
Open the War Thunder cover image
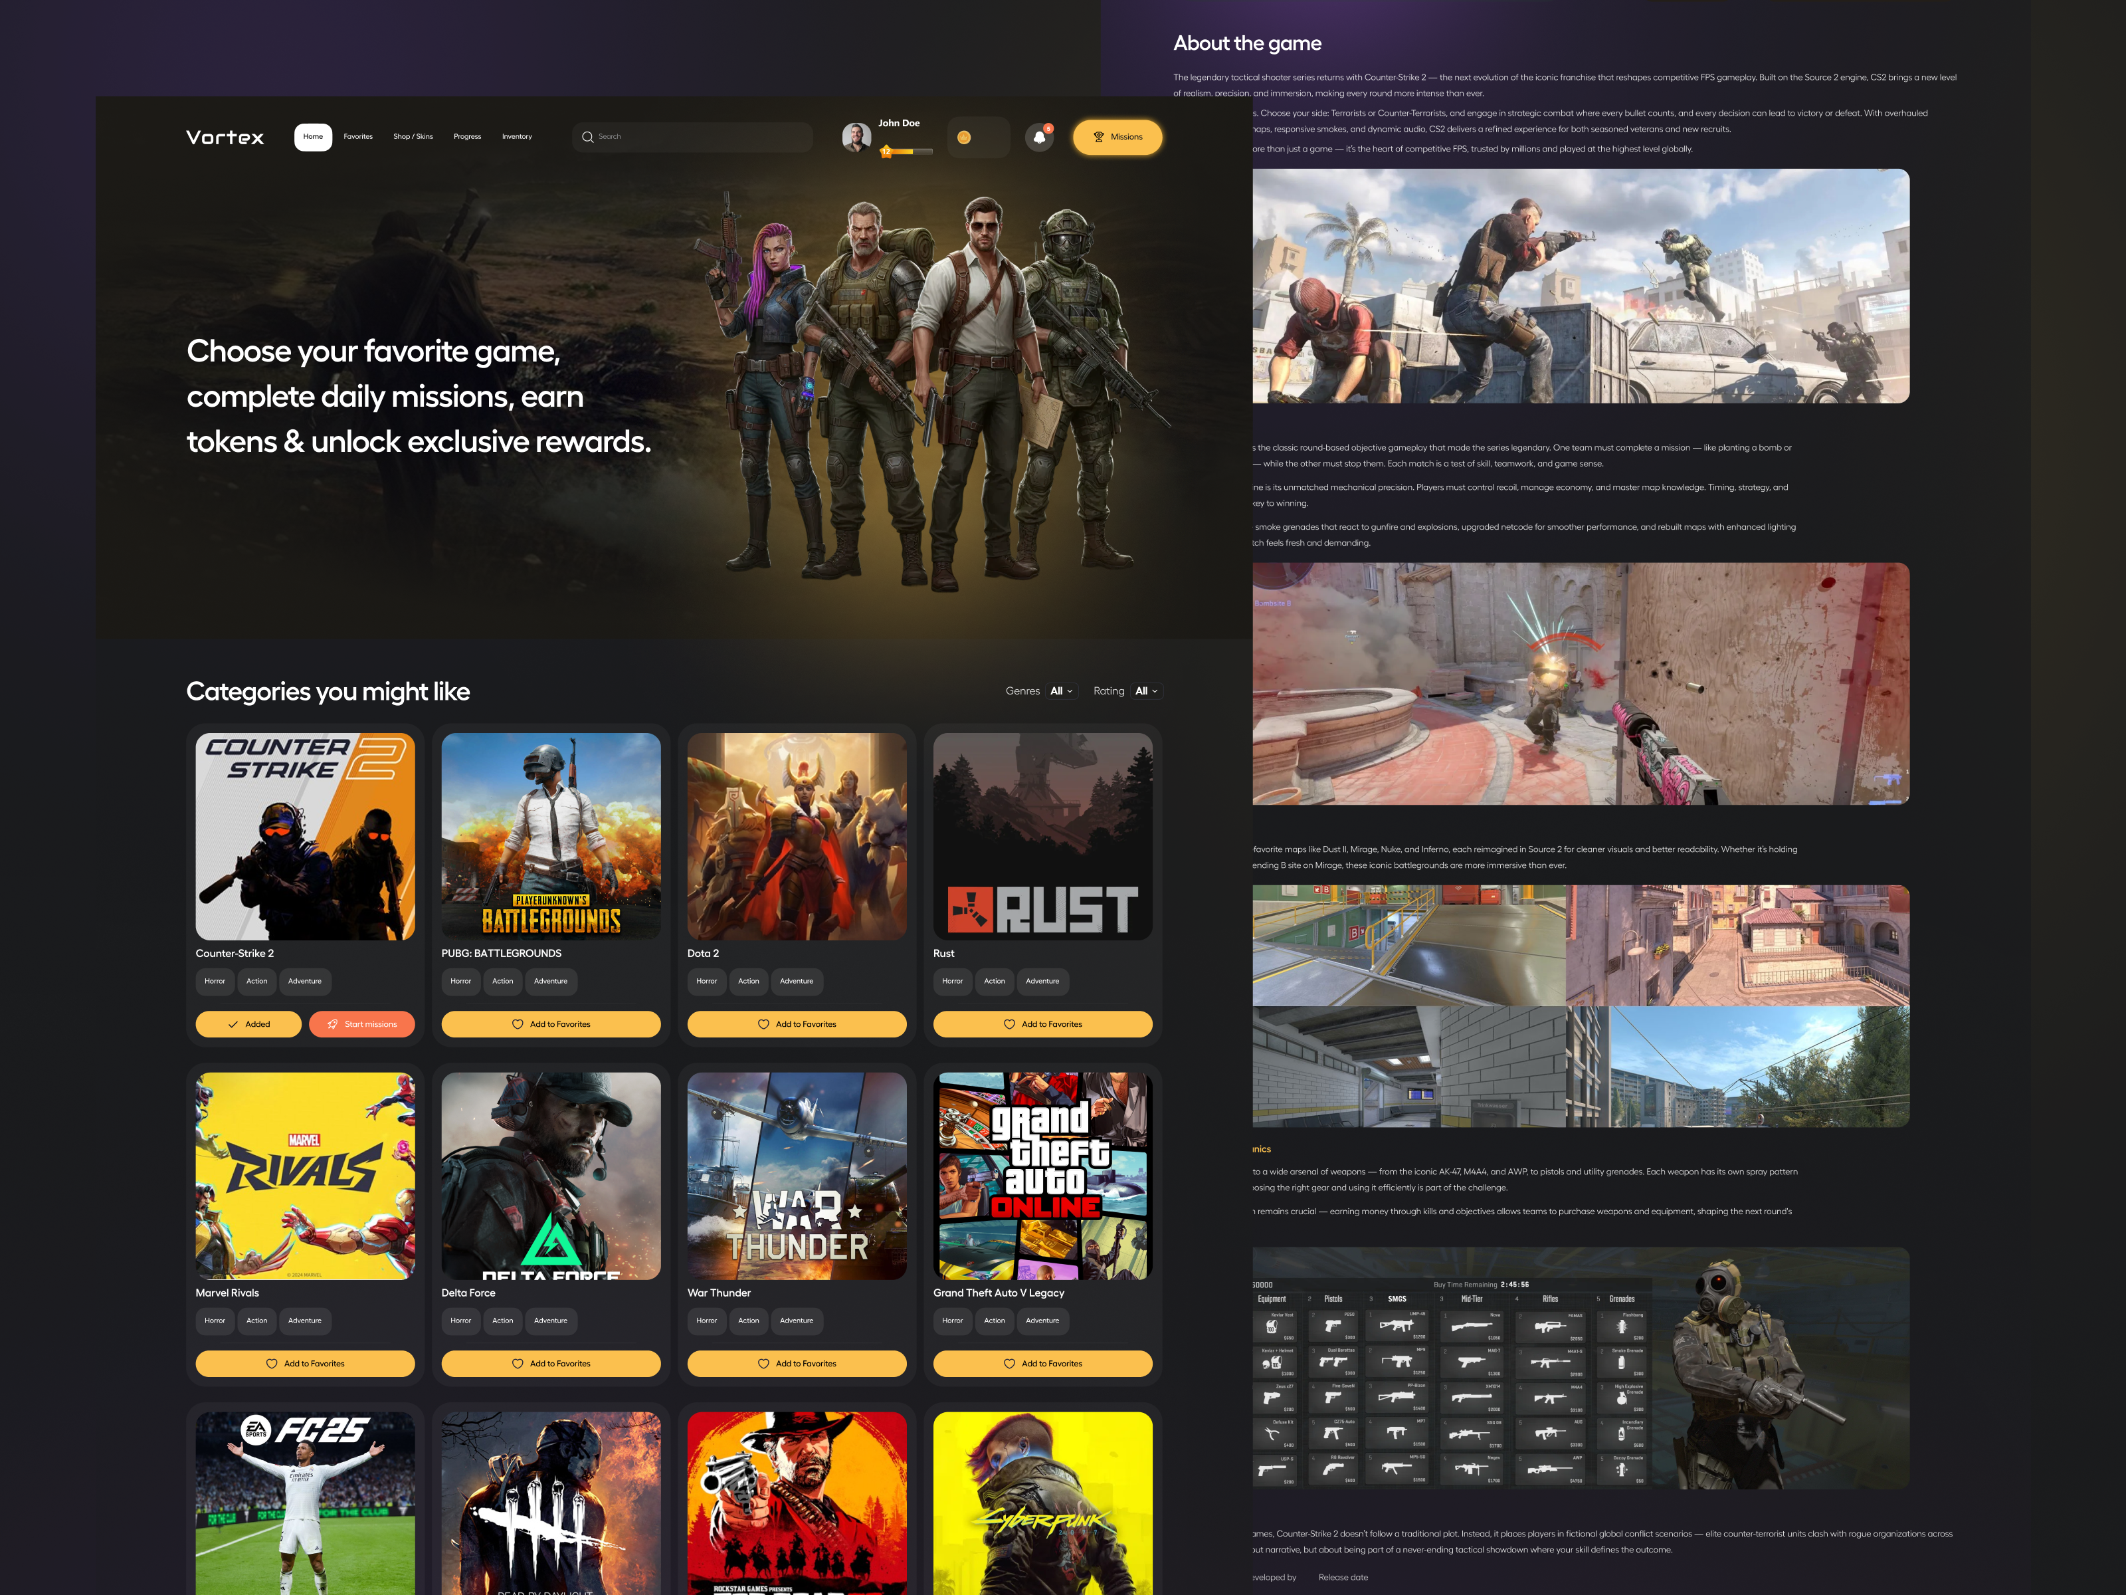tap(797, 1176)
